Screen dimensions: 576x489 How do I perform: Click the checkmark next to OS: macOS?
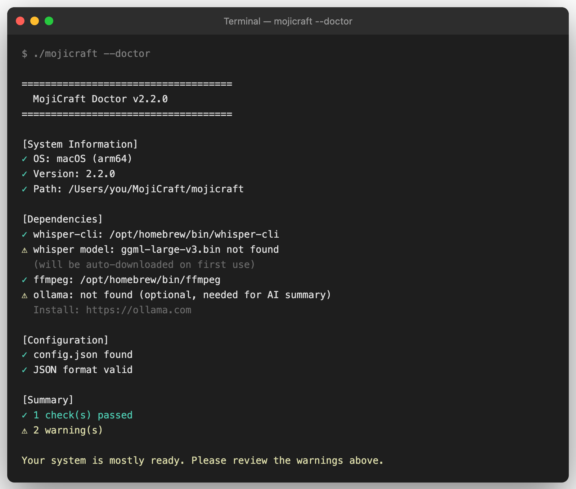coord(24,159)
